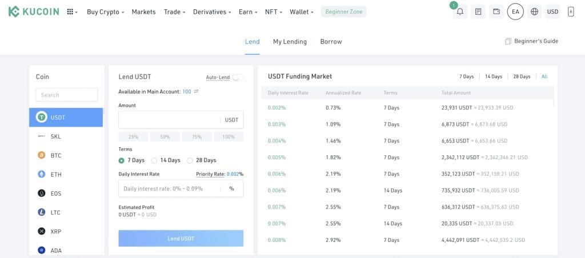Set amount to 75%
This screenshot has height=258, width=585.
(197, 137)
